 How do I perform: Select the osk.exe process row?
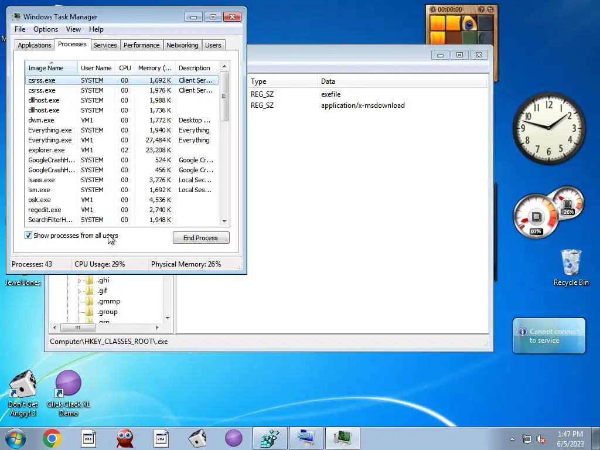122,200
